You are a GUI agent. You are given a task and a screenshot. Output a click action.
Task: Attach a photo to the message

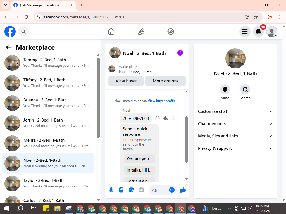click(x=121, y=190)
